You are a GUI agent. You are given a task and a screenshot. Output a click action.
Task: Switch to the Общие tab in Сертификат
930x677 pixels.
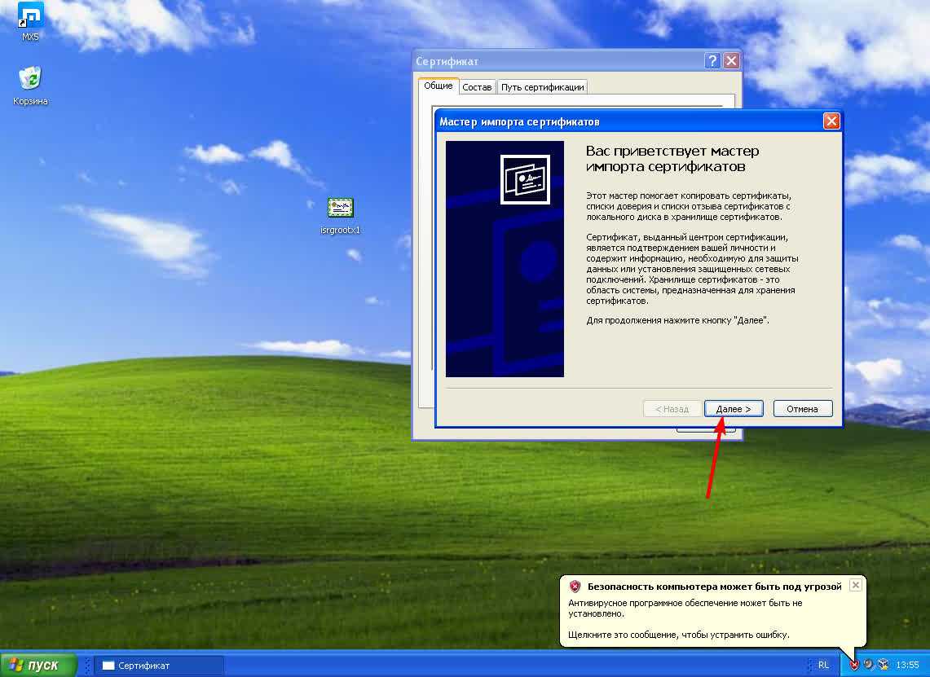click(439, 86)
